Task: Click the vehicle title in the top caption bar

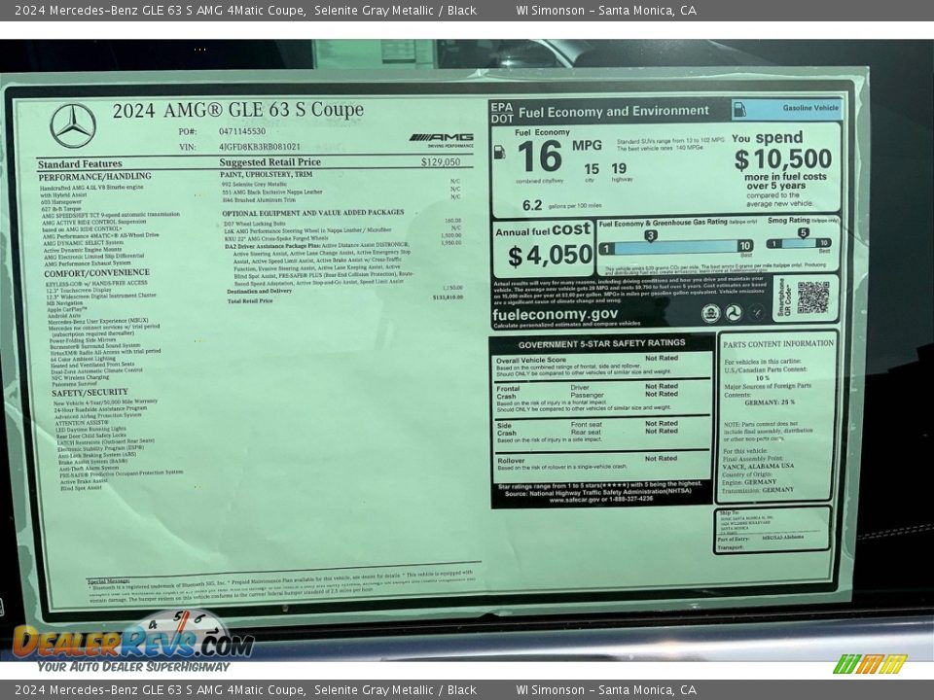Action: [x=245, y=10]
